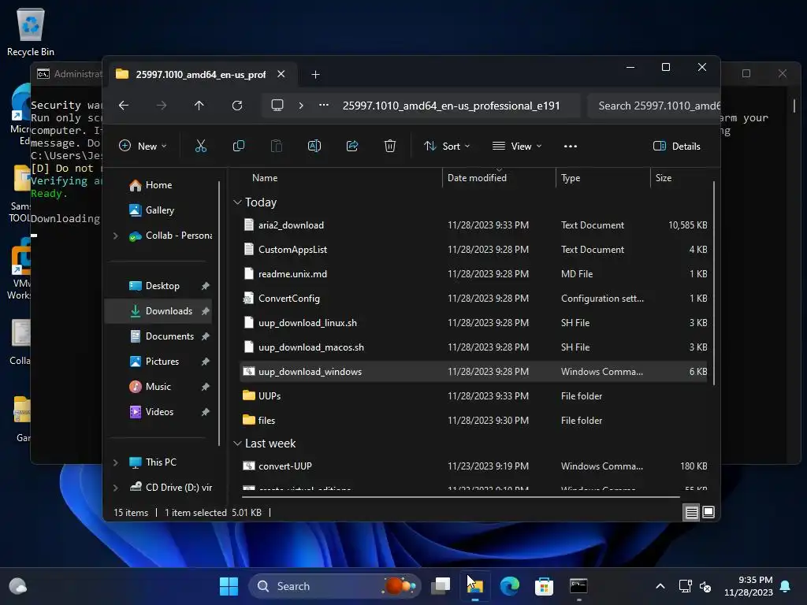Open Windows Start menu

[229, 586]
